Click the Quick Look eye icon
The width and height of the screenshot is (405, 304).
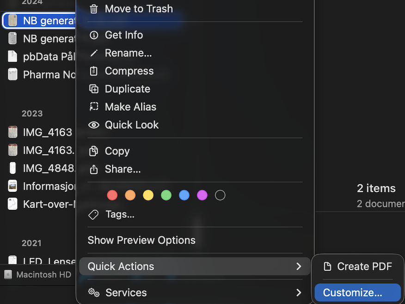click(94, 125)
